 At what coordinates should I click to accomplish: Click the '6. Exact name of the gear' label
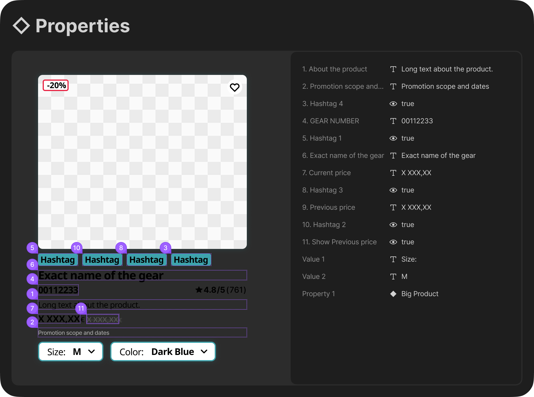pos(343,156)
